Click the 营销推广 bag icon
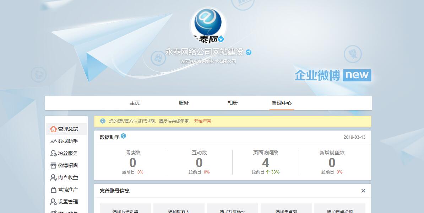This screenshot has height=213, width=424. 54,190
